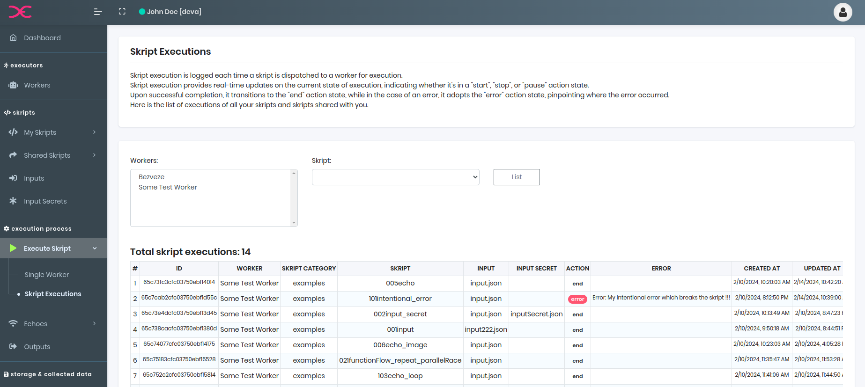Open Inputs menu item
Image resolution: width=865 pixels, height=387 pixels.
point(34,178)
